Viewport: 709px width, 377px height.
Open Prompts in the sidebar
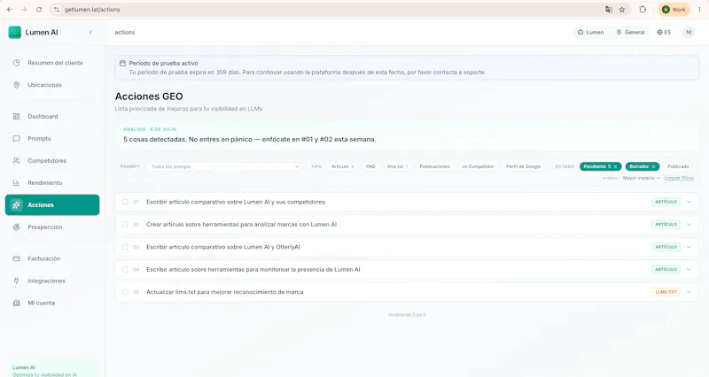point(52,139)
